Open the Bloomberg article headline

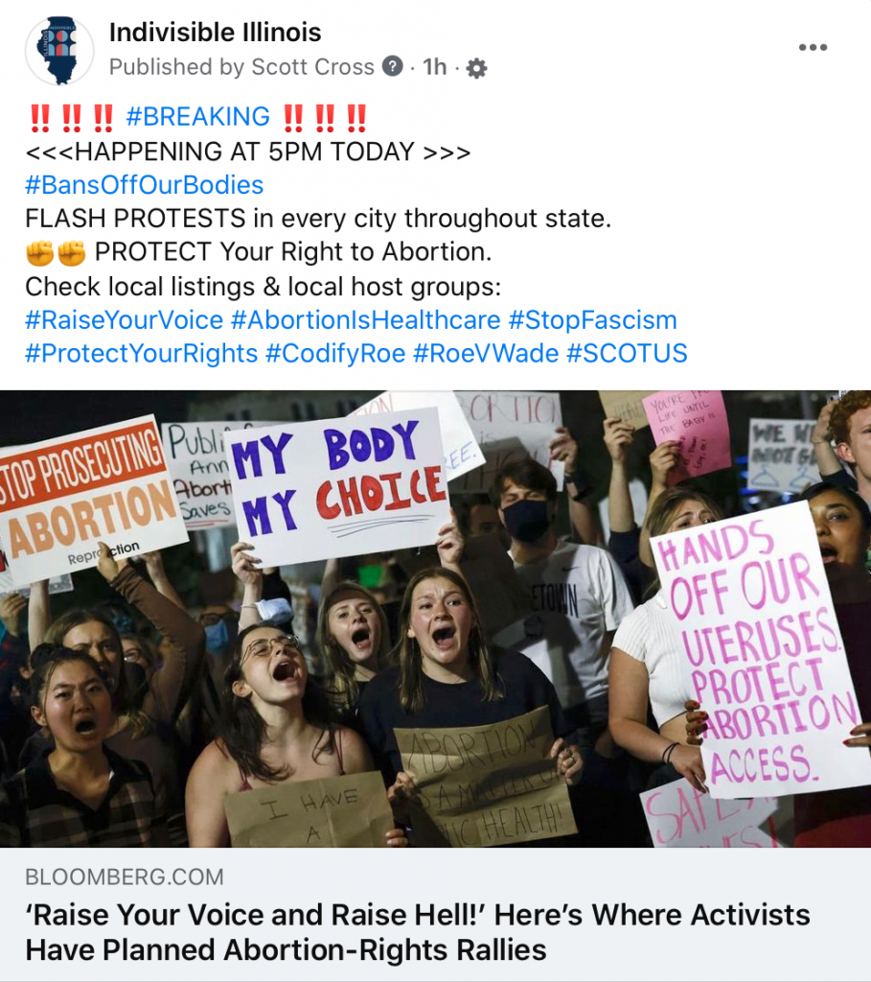click(418, 932)
